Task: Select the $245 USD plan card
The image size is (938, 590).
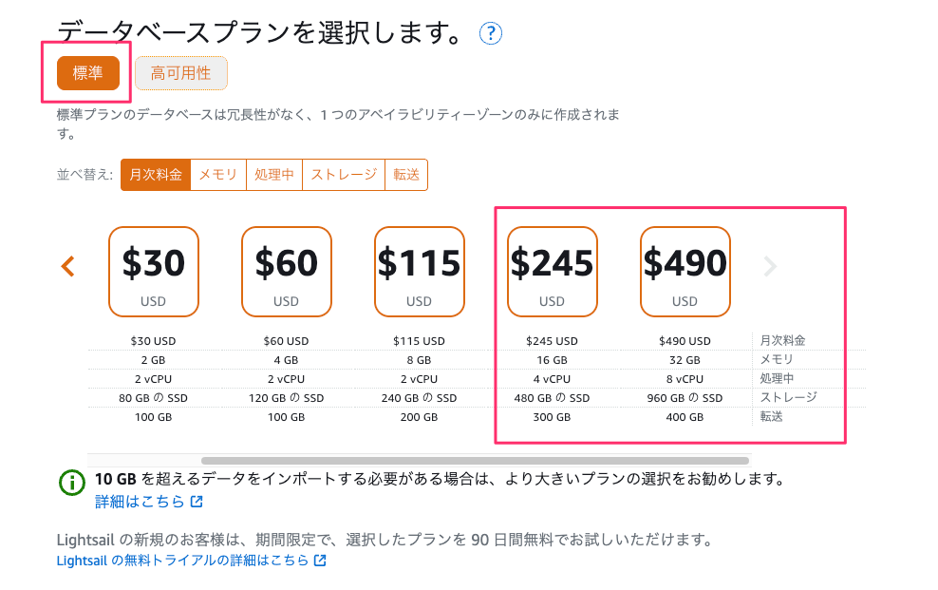Action: (552, 271)
